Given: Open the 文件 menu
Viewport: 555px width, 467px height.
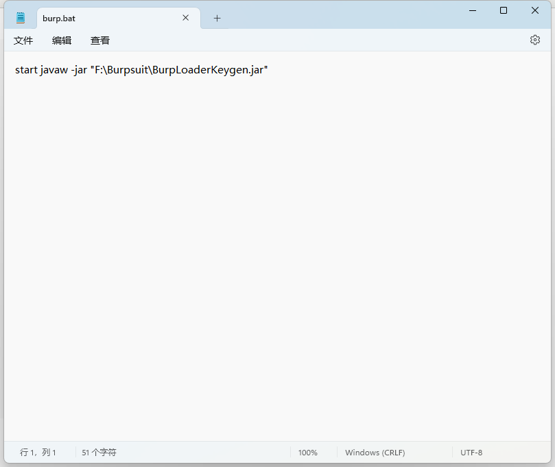Looking at the screenshot, I should 23,40.
